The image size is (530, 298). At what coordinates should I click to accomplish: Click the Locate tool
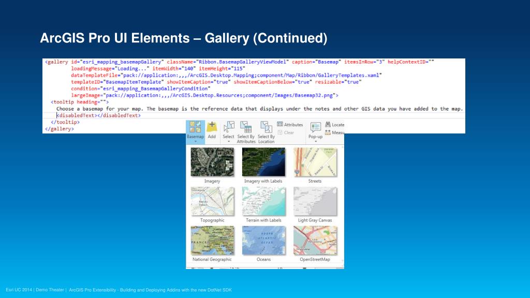(335, 125)
